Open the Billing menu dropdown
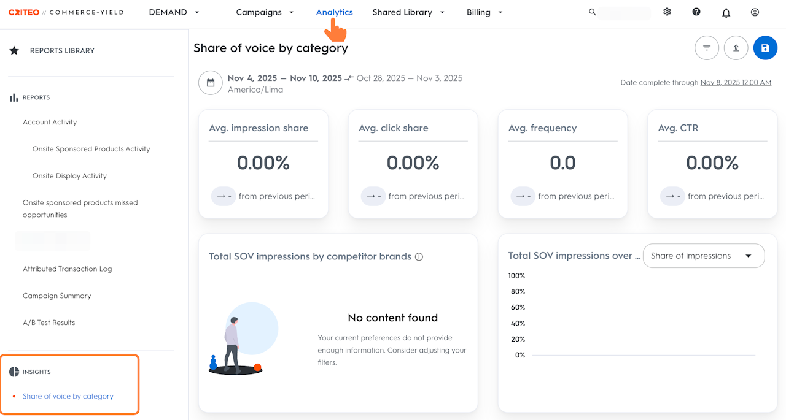Viewport: 786px width, 420px height. 484,12
